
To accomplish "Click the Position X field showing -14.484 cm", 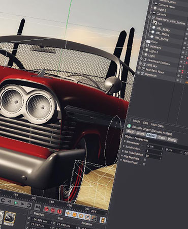I will point(41,220).
